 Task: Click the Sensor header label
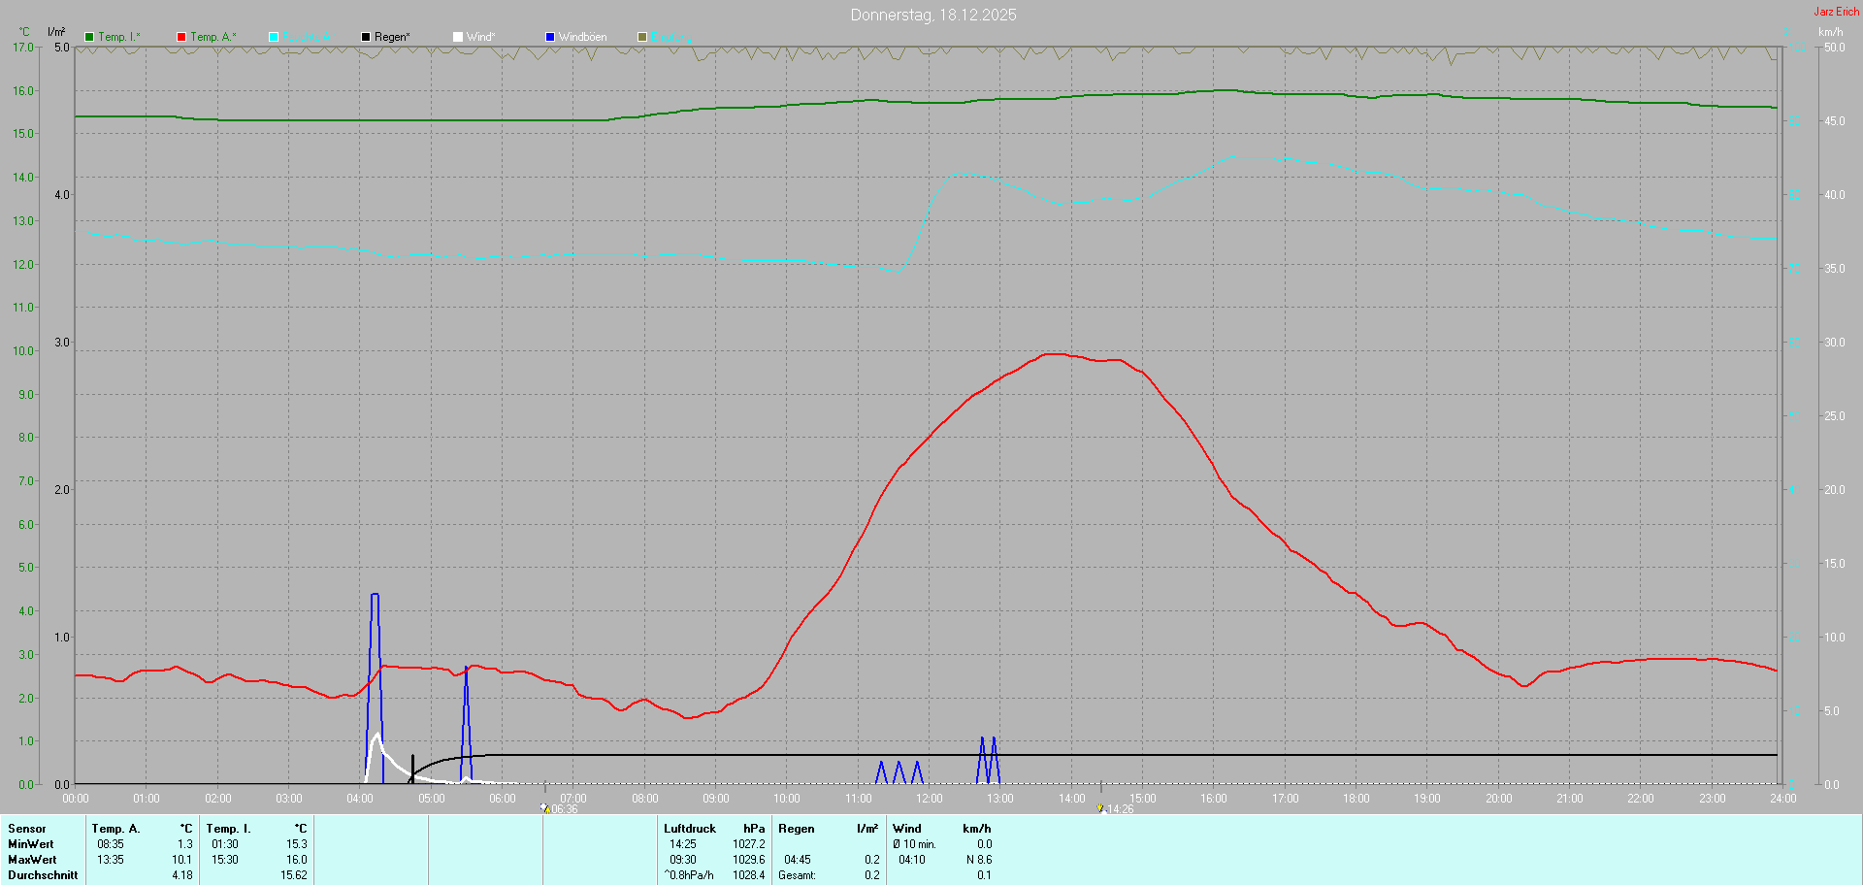click(27, 829)
